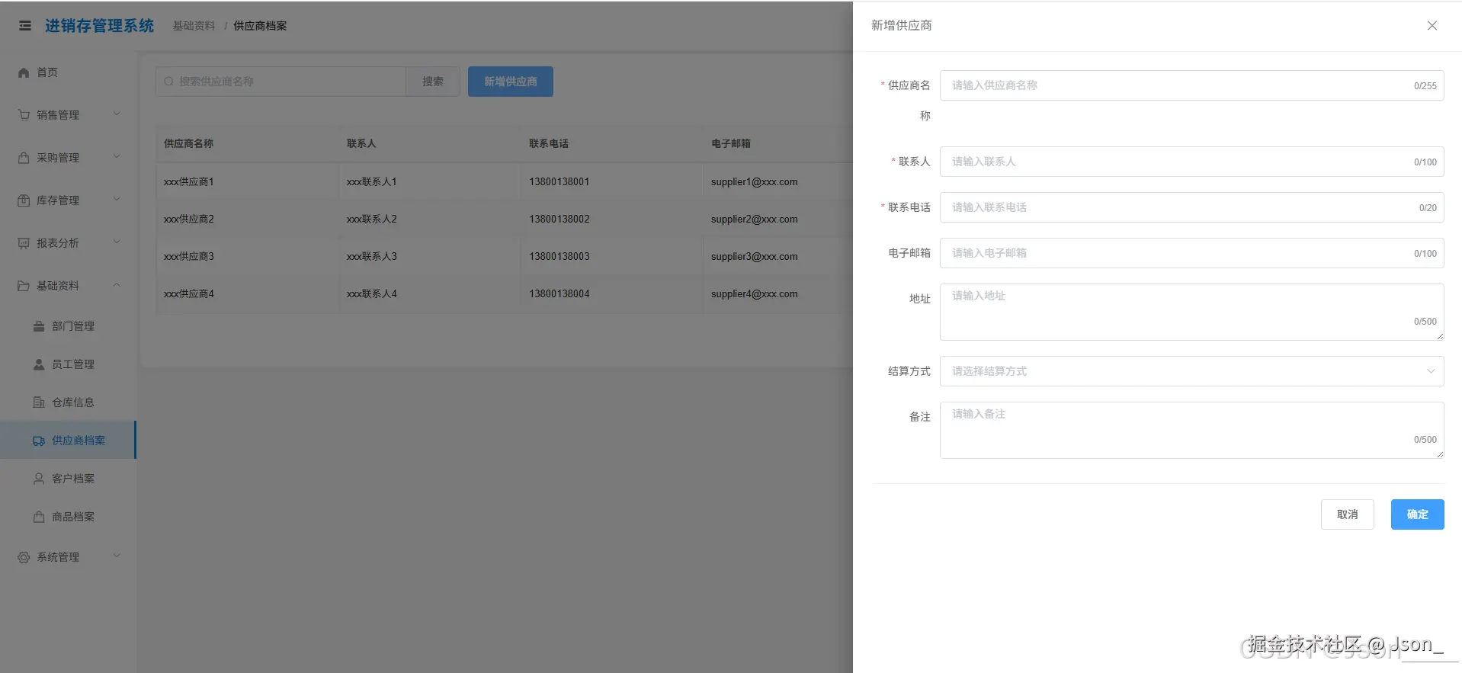Focus the 搜索供应商名称 search field
The image size is (1462, 673).
click(281, 82)
